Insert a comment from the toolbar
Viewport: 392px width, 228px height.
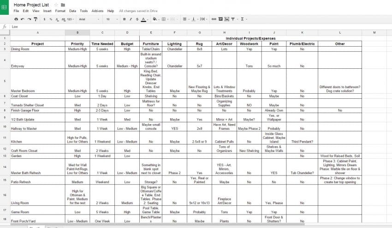pyautogui.click(x=220, y=19)
